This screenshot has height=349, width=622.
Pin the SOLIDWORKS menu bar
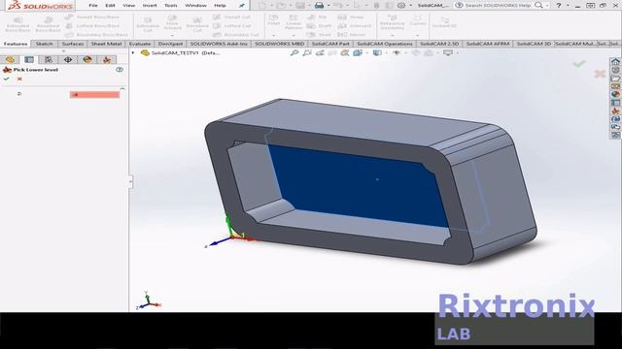point(242,6)
